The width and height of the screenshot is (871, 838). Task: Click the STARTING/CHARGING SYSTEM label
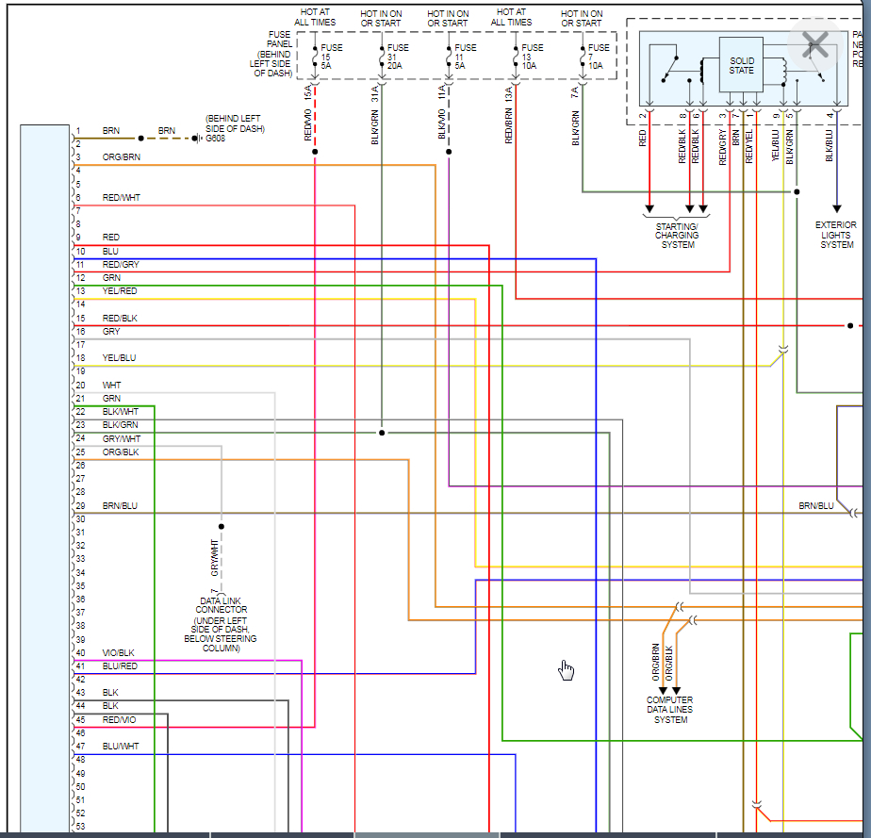click(x=677, y=236)
